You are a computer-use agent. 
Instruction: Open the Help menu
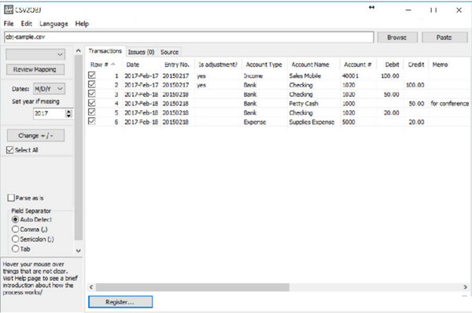coord(82,24)
